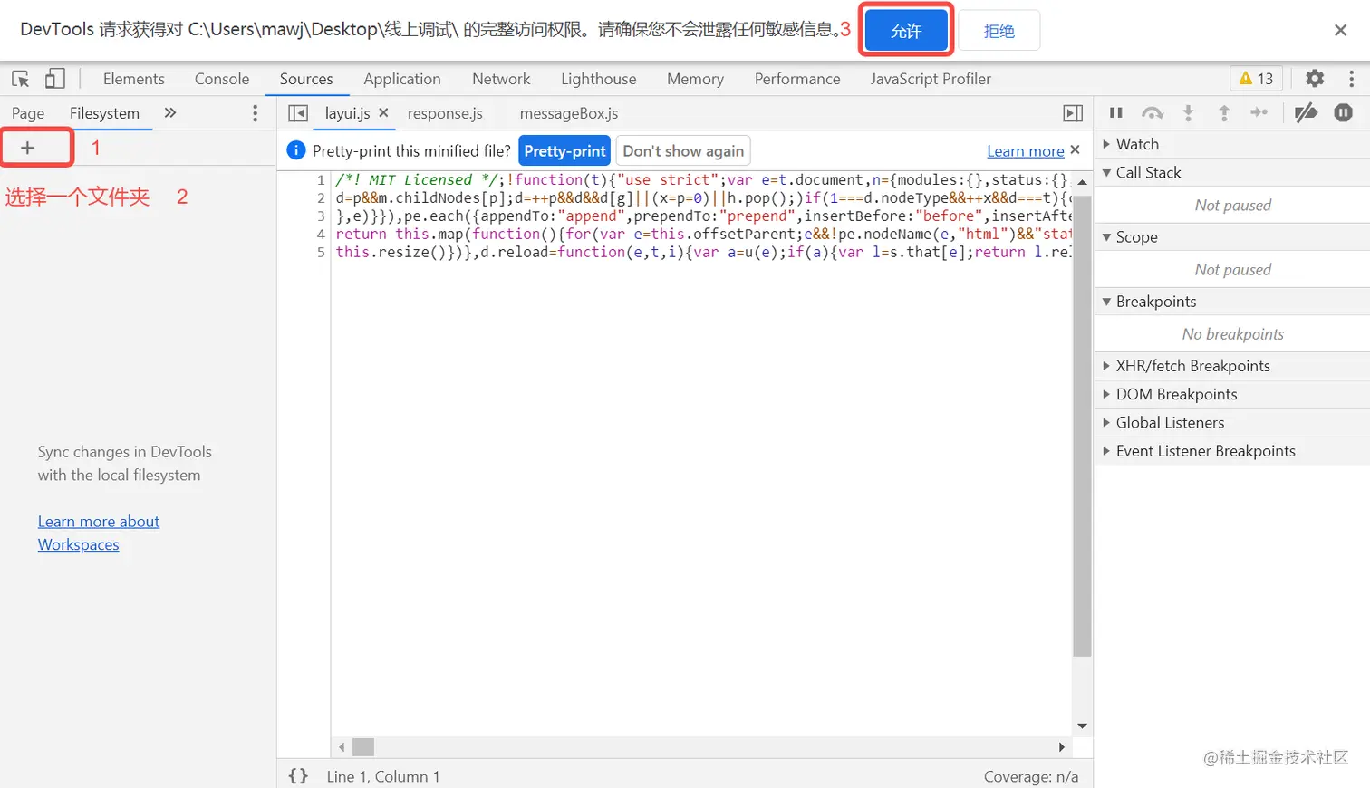Click the horizontal scrollbar thumb in editor
Image resolution: width=1370 pixels, height=788 pixels.
point(363,747)
